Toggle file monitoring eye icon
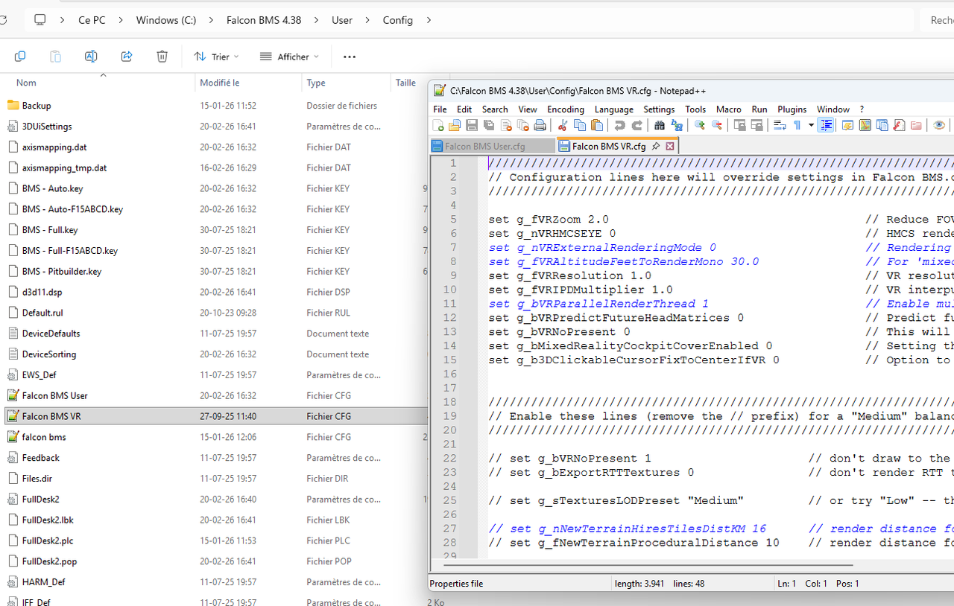 [939, 126]
